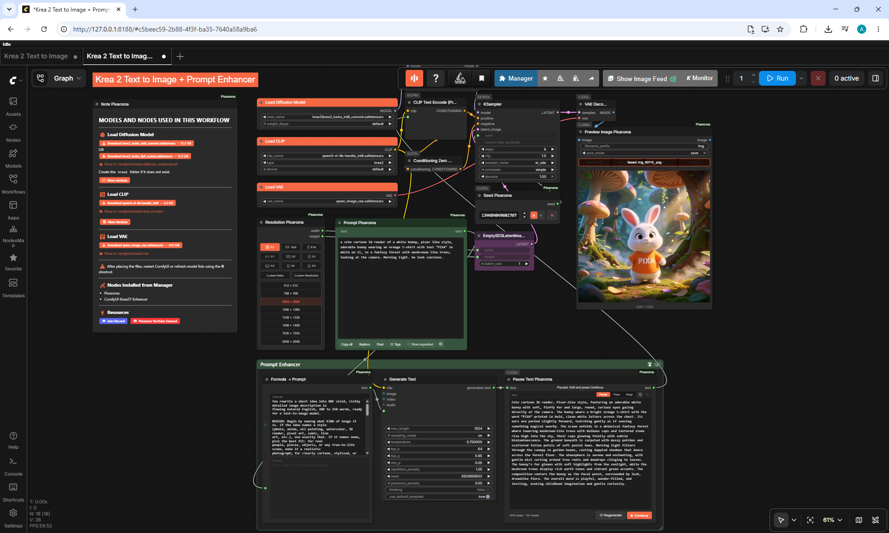Cancel the current run with red X
The width and height of the screenshot is (889, 533).
click(x=818, y=78)
